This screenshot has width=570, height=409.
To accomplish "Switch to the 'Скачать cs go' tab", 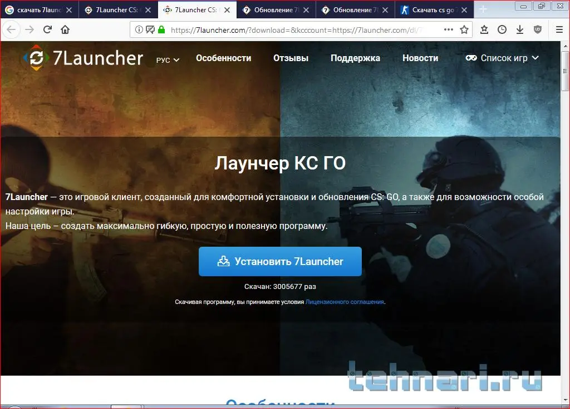I will (434, 10).
